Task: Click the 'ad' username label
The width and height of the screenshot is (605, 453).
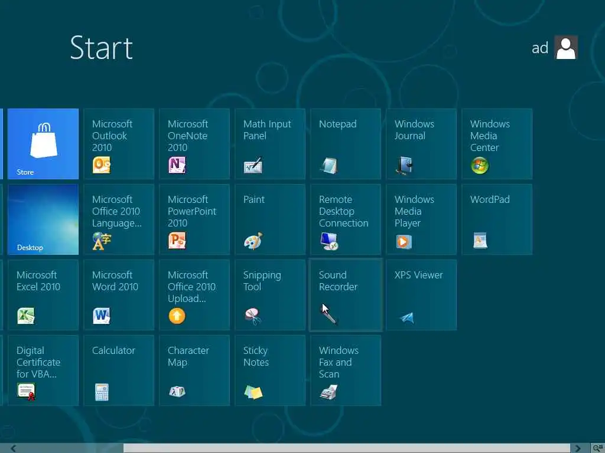Action: click(x=540, y=48)
